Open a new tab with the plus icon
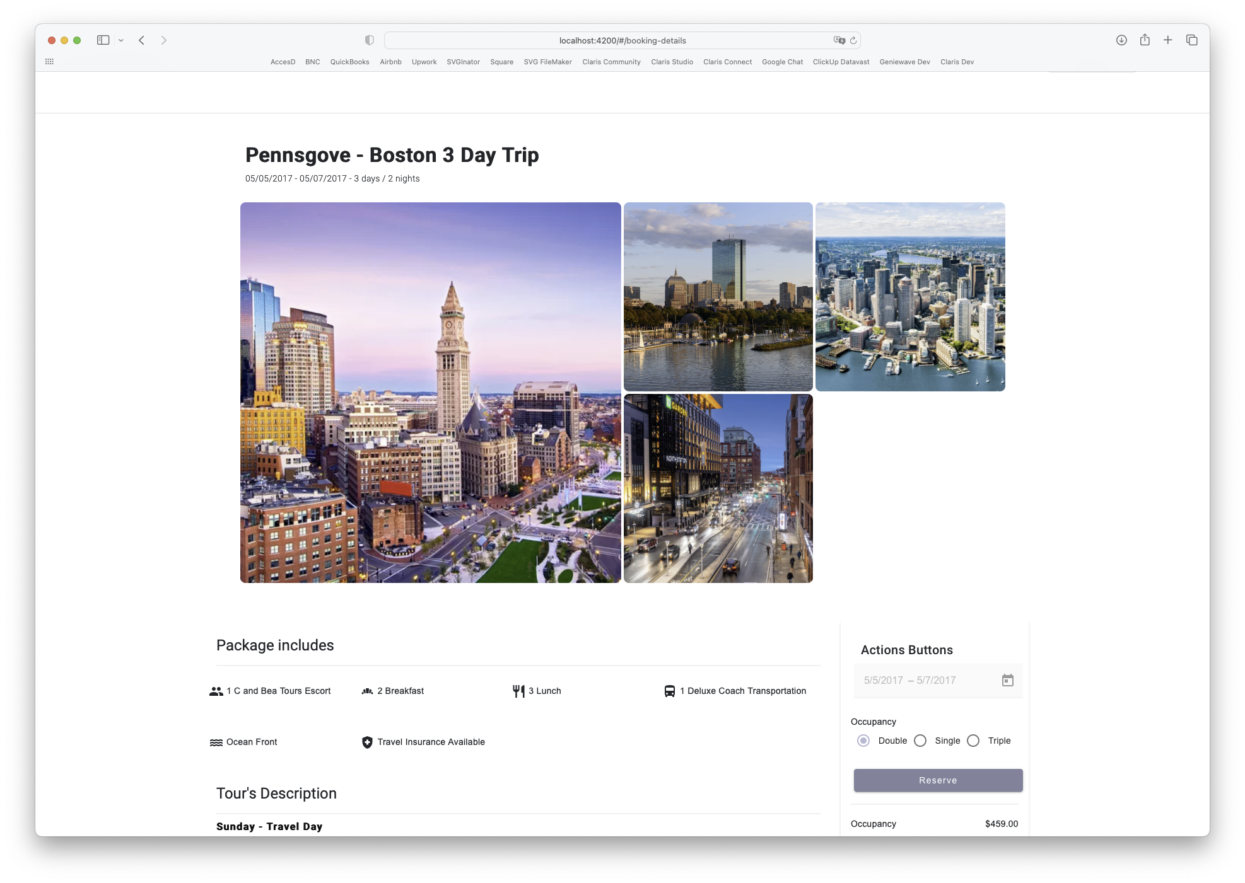 click(x=1168, y=40)
